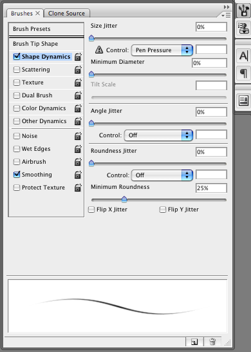The image size is (251, 352).
Task: Click the Size Jitter percentage field
Action: (211, 27)
